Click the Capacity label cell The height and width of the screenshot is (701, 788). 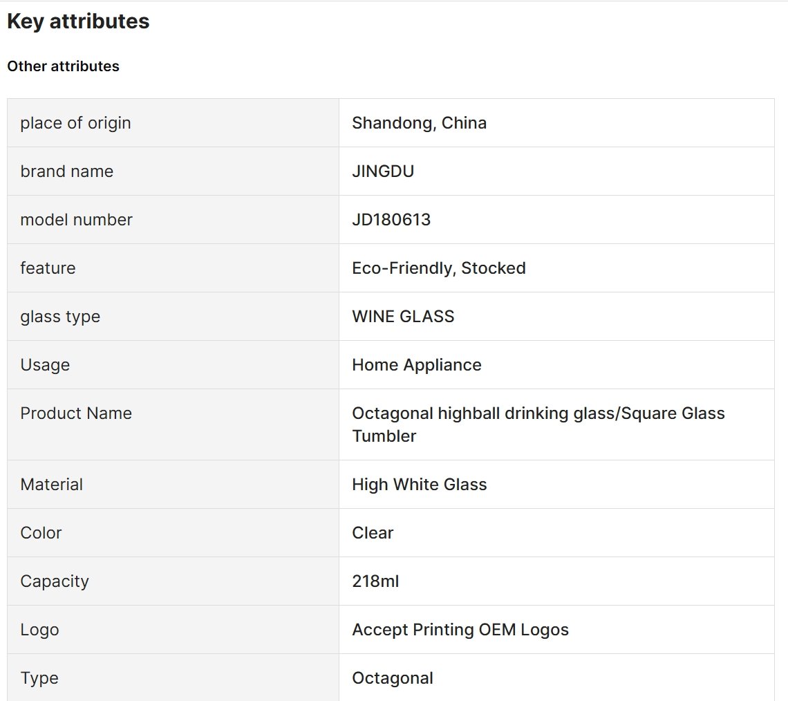pos(173,581)
